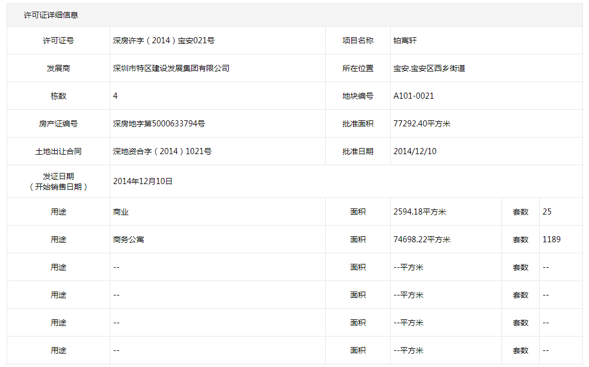Select project name 铂寓轩
The height and width of the screenshot is (367, 589).
click(405, 40)
